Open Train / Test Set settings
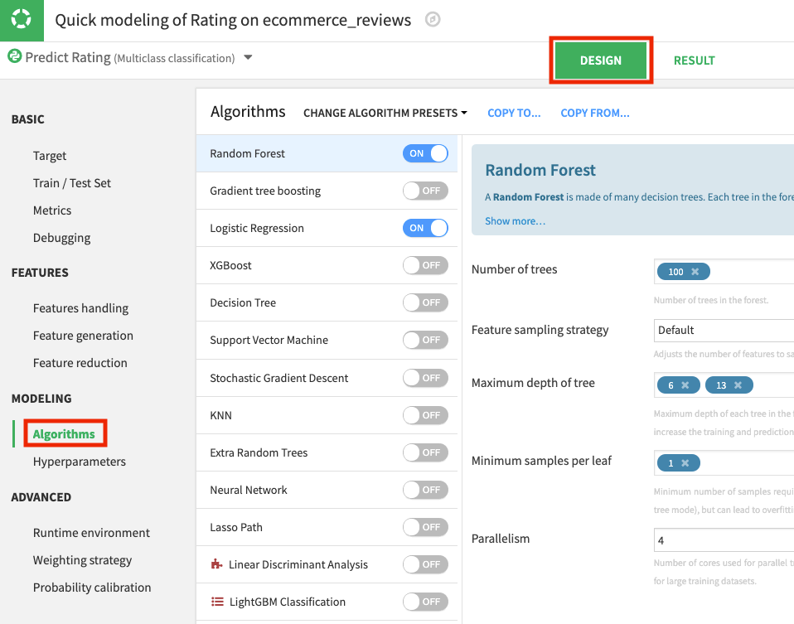794x624 pixels. tap(72, 183)
